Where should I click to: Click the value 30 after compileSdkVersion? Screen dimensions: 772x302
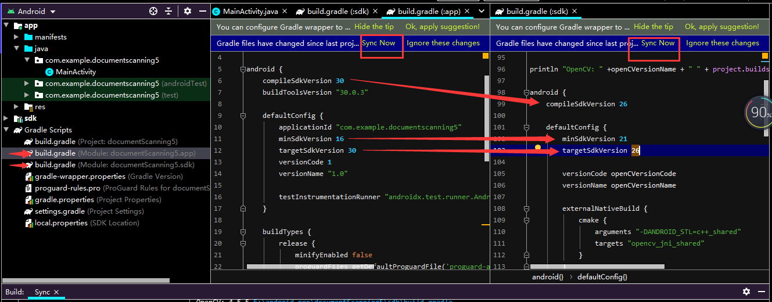coord(340,81)
